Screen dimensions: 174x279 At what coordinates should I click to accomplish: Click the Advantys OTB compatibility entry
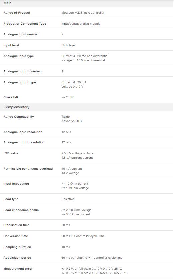[71, 121]
